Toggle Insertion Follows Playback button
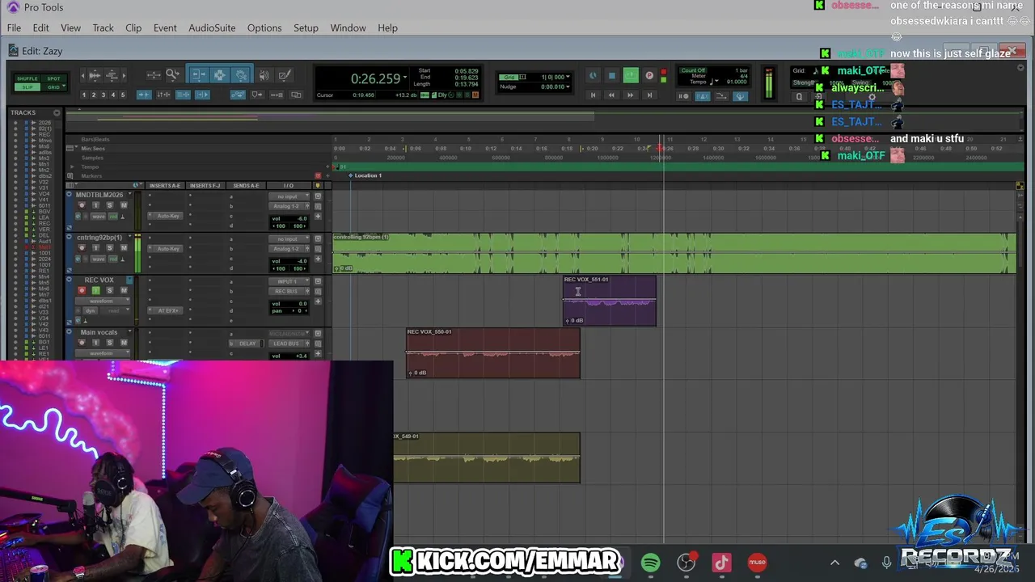Screen dimensions: 1035x582 pyautogui.click(x=203, y=95)
